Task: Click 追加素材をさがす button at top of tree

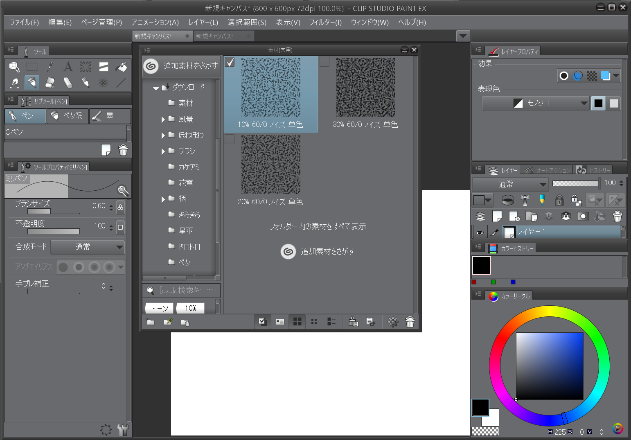Action: click(x=181, y=66)
